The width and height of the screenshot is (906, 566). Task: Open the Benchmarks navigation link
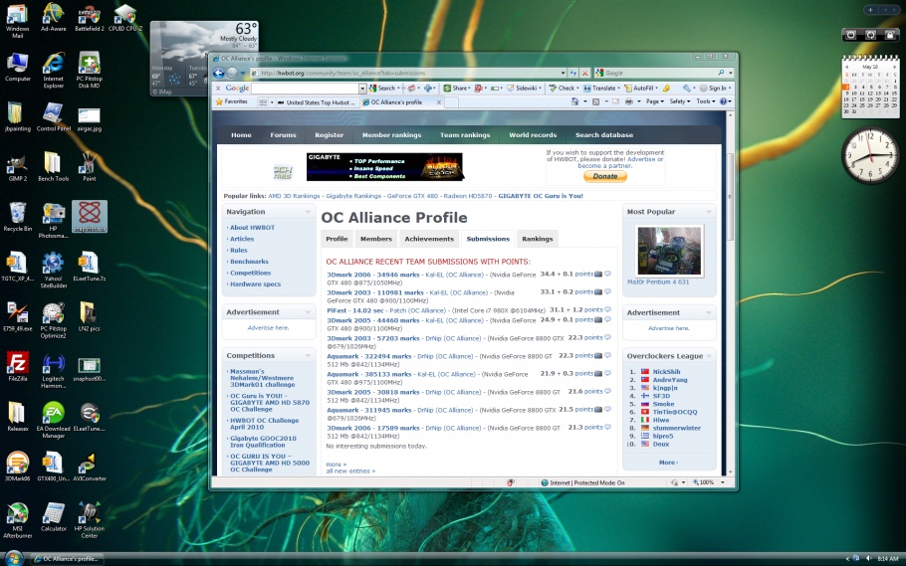249,262
